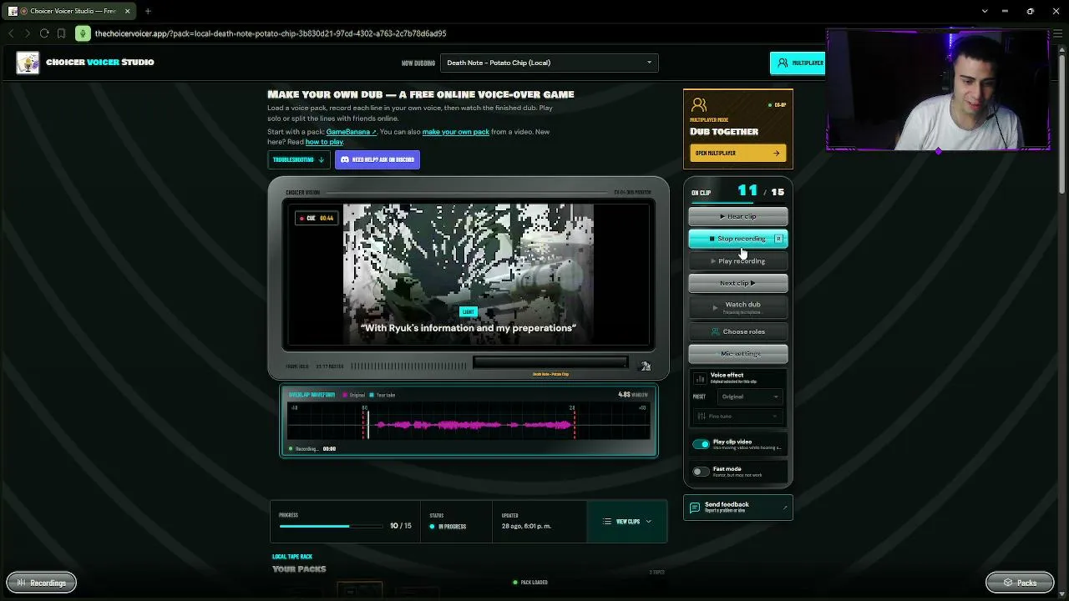
Task: Click the Choicer Voicer Studio logo icon
Action: [x=28, y=63]
